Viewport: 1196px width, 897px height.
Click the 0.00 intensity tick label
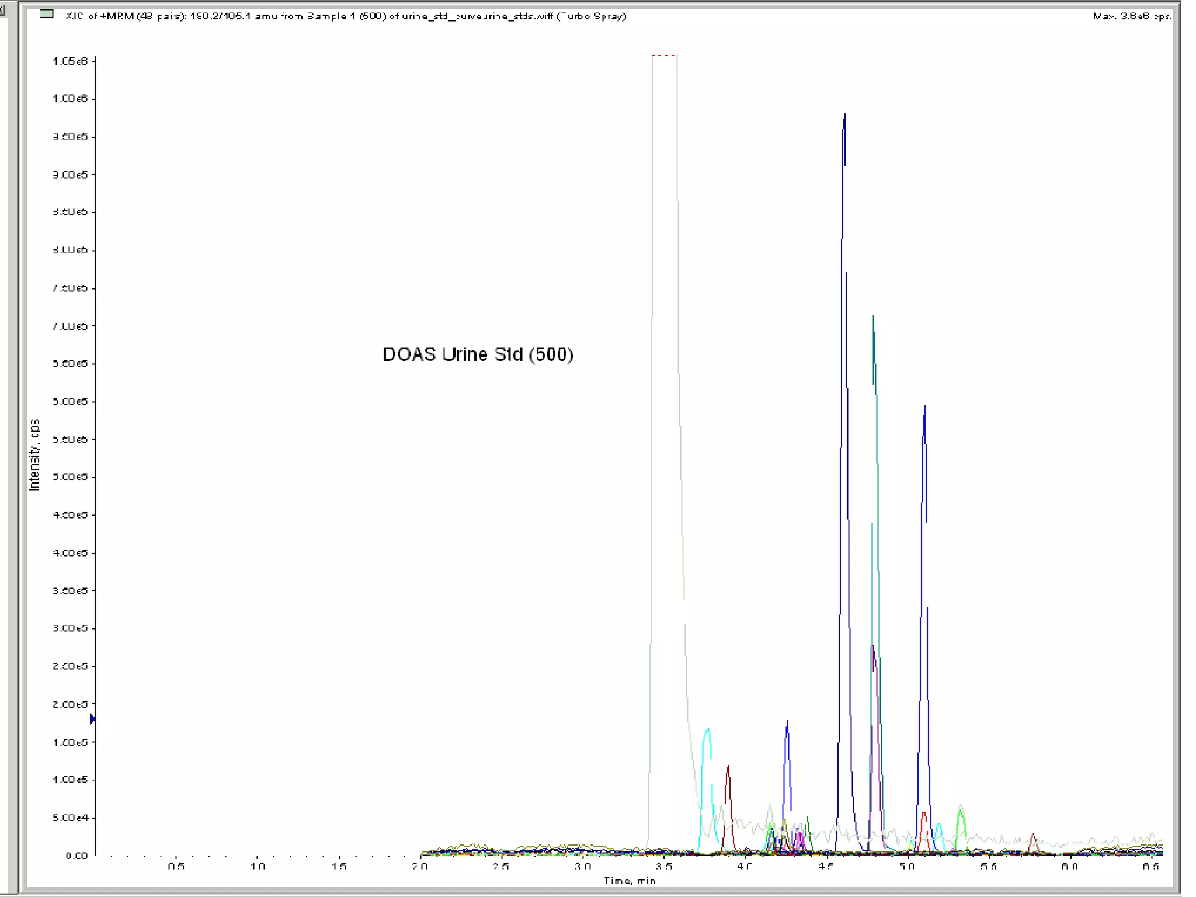77,856
